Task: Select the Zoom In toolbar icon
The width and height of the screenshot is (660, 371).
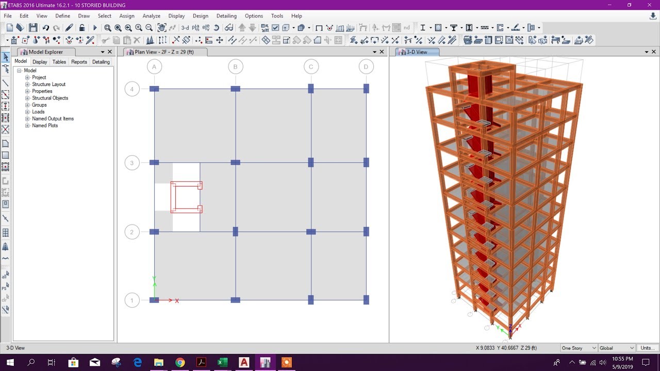Action: [x=138, y=27]
